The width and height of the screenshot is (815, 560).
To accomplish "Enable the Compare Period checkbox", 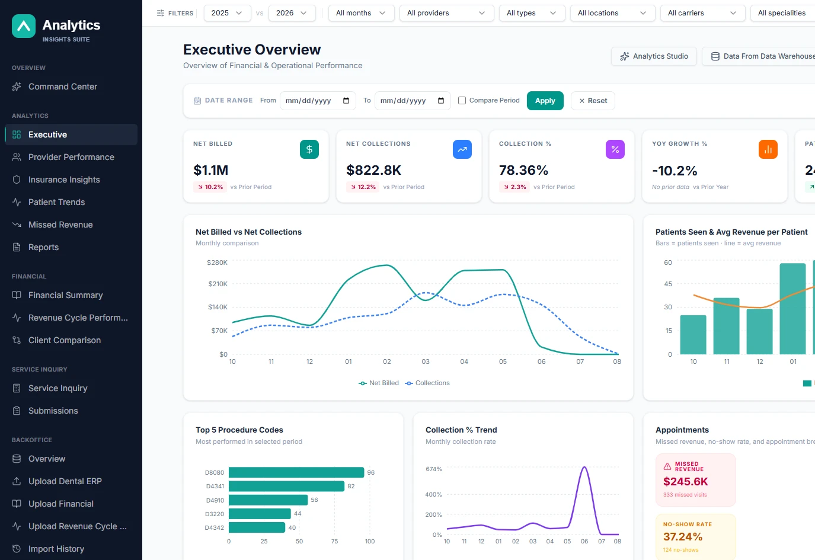I will [462, 101].
